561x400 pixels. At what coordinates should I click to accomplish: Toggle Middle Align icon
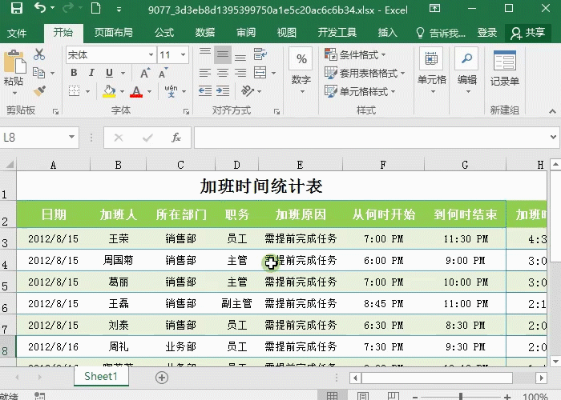223,54
